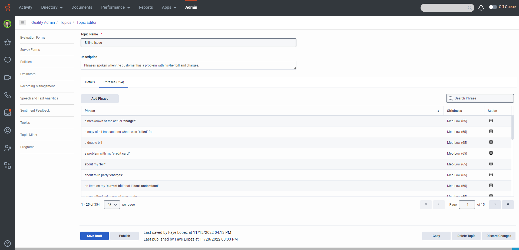Open the video interactions sidebar icon
Screen dimensions: 519x250
[x=7, y=78]
